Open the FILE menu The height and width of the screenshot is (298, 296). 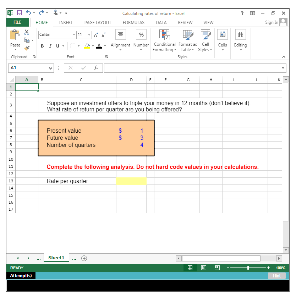click(x=17, y=22)
